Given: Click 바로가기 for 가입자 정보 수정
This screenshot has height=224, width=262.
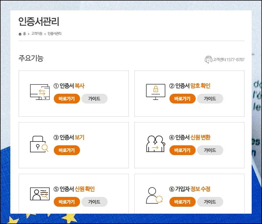Looking at the screenshot, I should pos(182,202).
